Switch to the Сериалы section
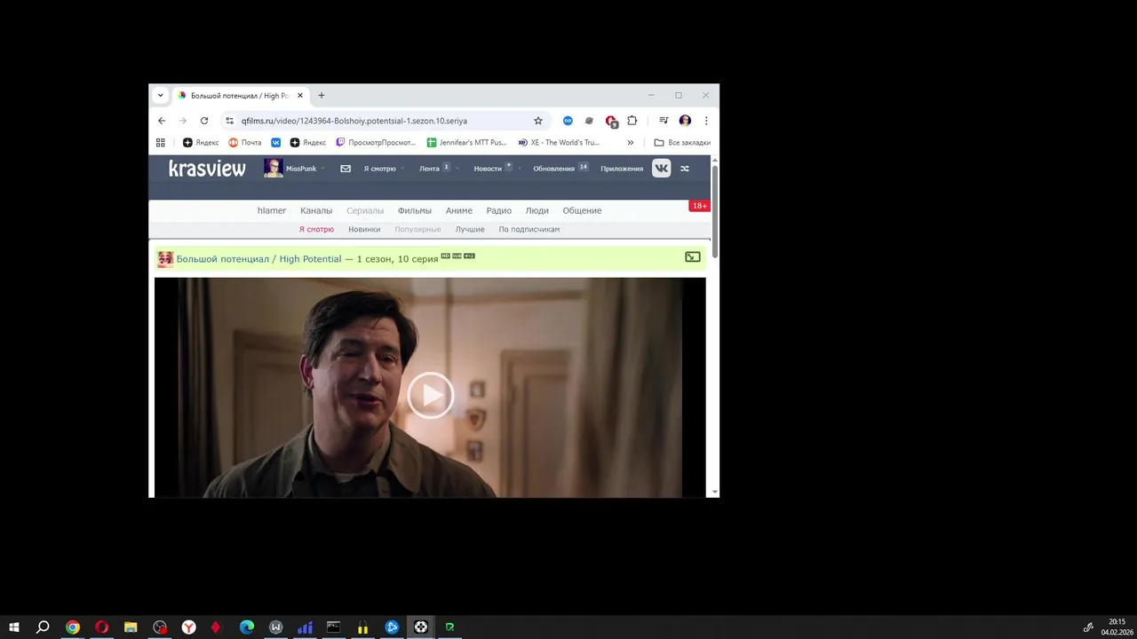Image resolution: width=1137 pixels, height=639 pixels. [365, 210]
